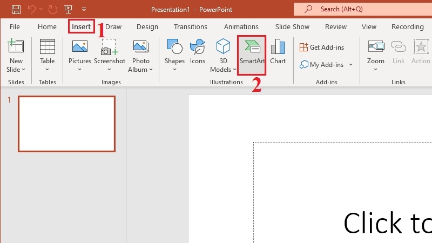Switch to the Home tab
Screen dimensions: 432x243
click(47, 26)
